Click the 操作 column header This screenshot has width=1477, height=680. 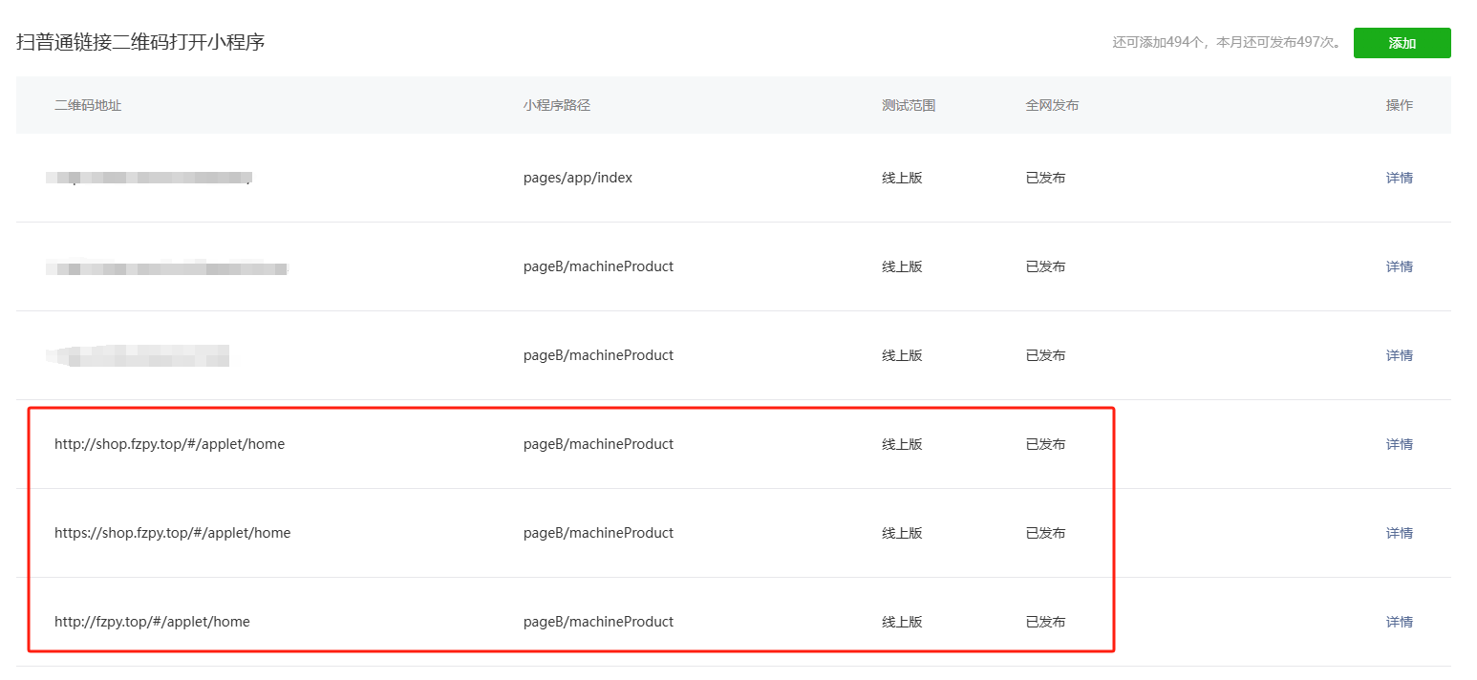click(x=1400, y=105)
